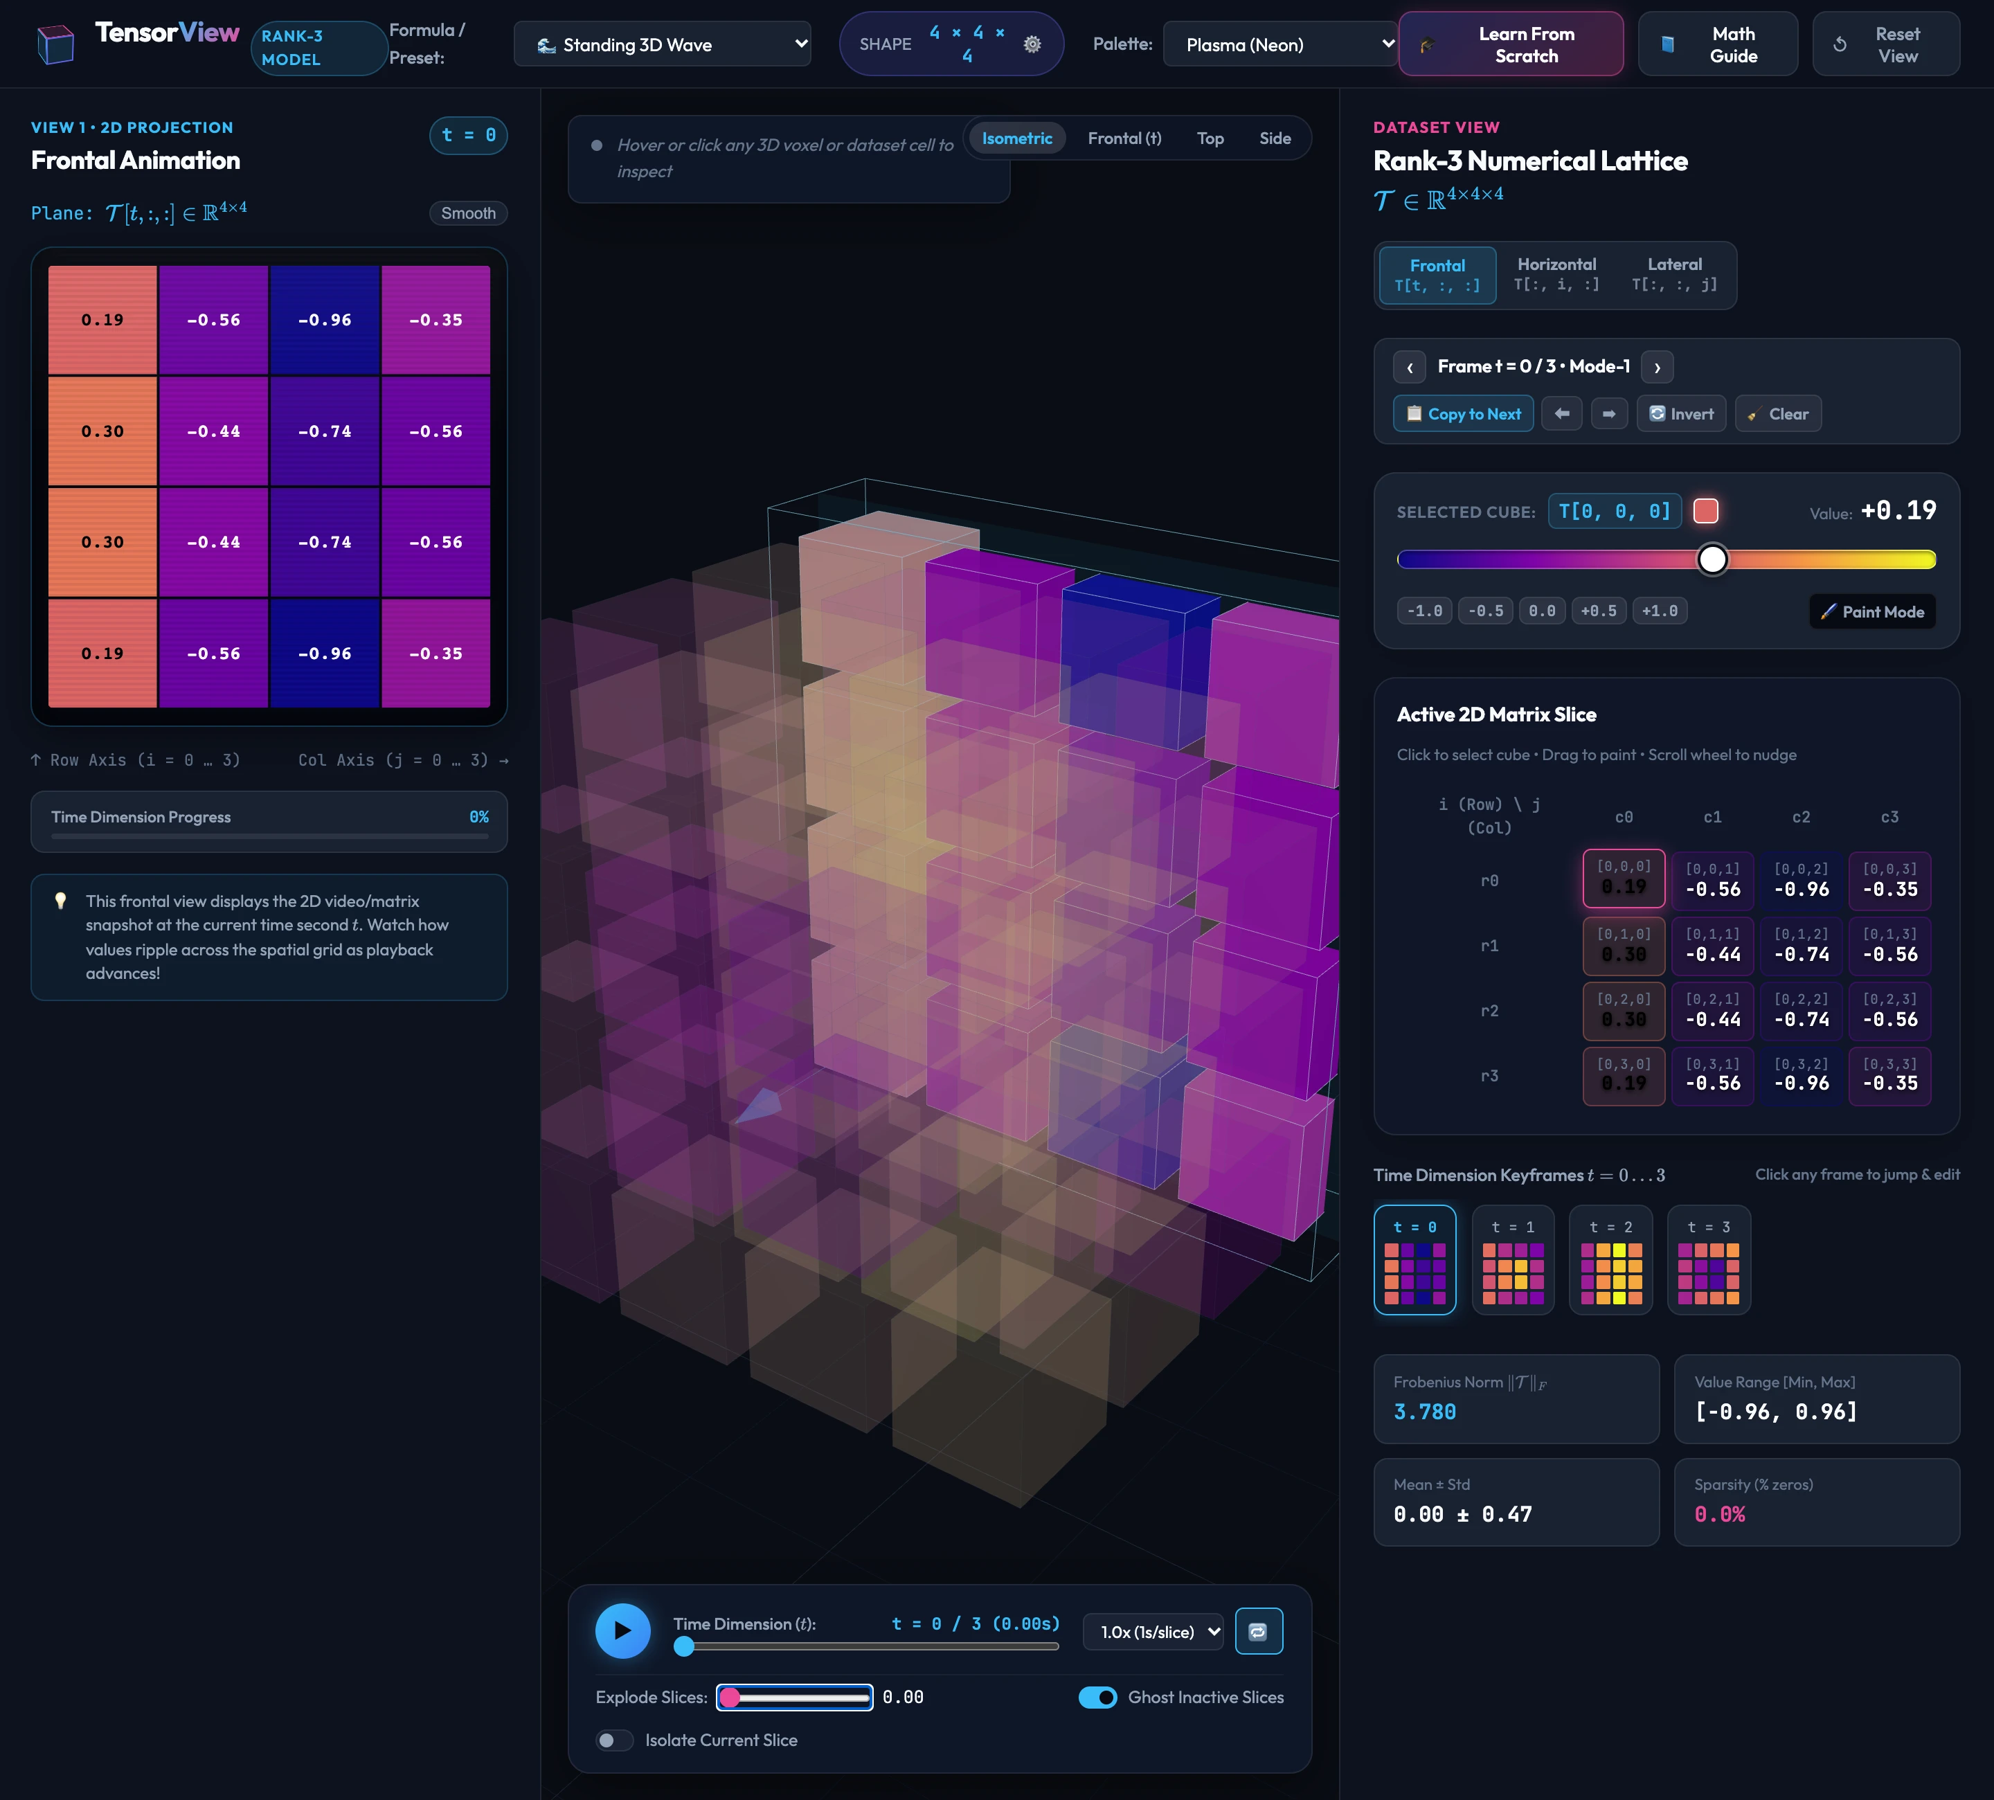Open the Math Guide

click(1718, 44)
